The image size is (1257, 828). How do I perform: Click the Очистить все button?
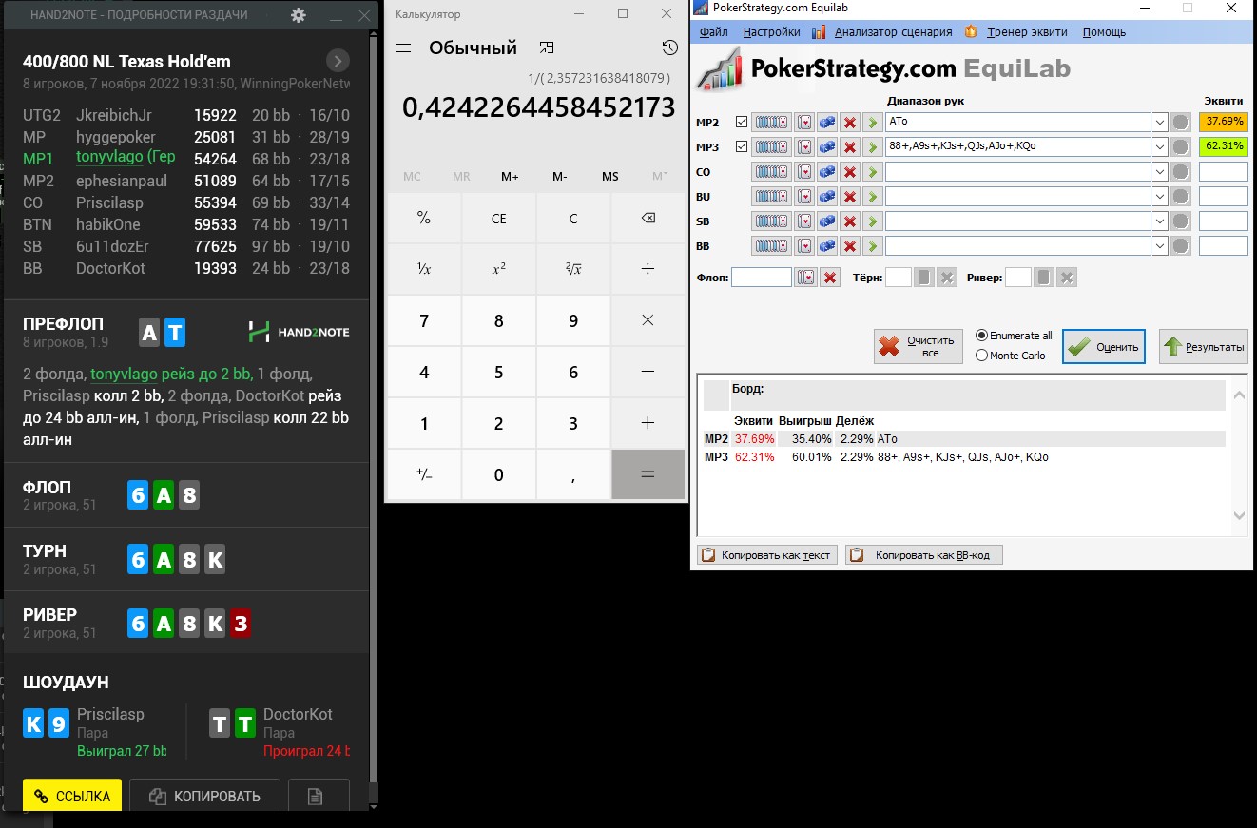[919, 346]
